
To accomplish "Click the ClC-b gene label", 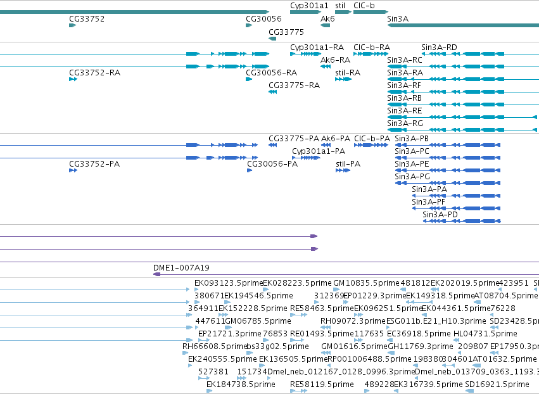I will 364,6.
